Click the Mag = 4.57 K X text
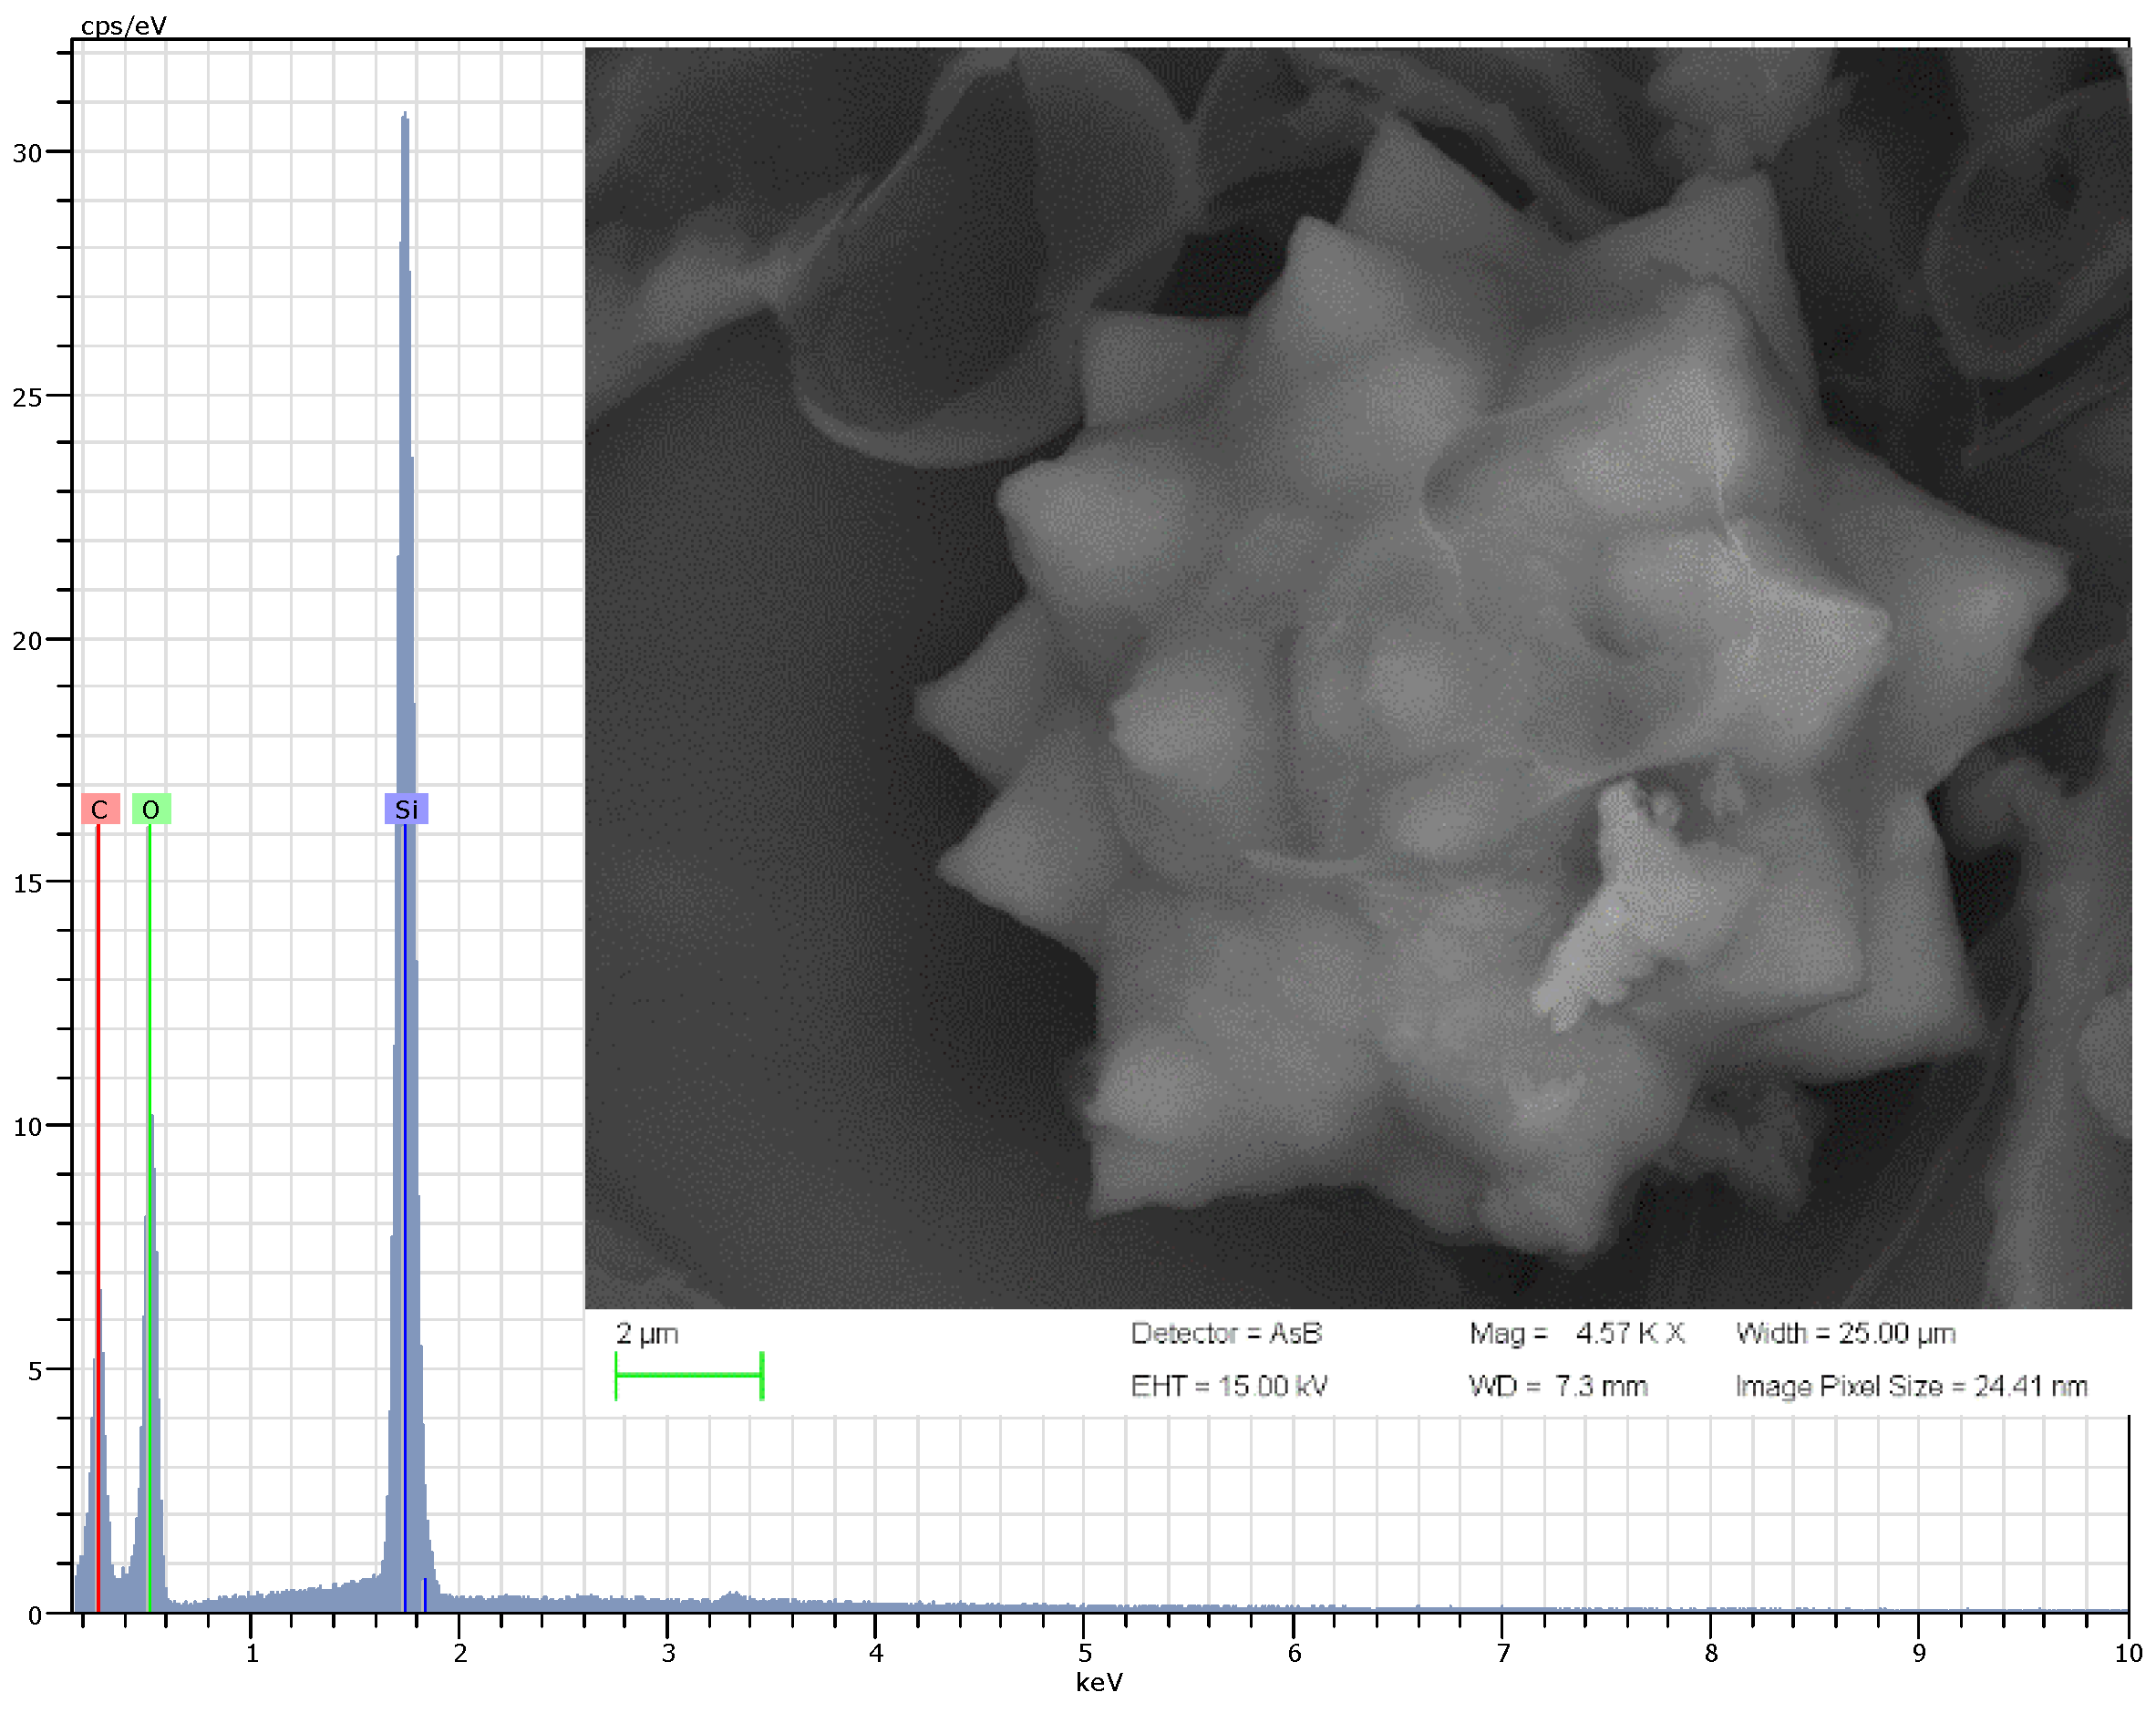 [1577, 1334]
